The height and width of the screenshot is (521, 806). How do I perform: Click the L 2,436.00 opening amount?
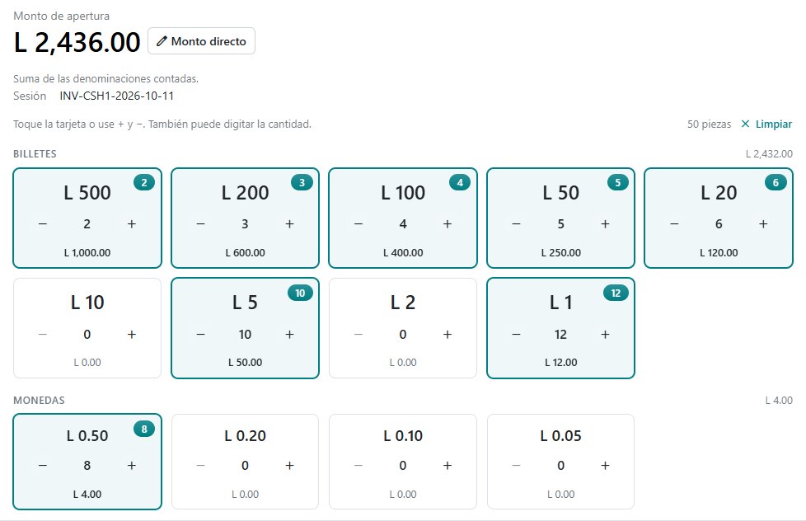77,42
